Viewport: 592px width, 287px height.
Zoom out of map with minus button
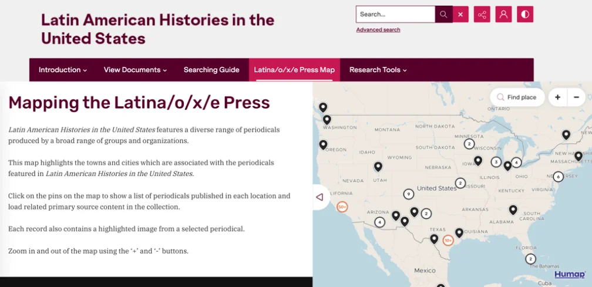coord(576,97)
